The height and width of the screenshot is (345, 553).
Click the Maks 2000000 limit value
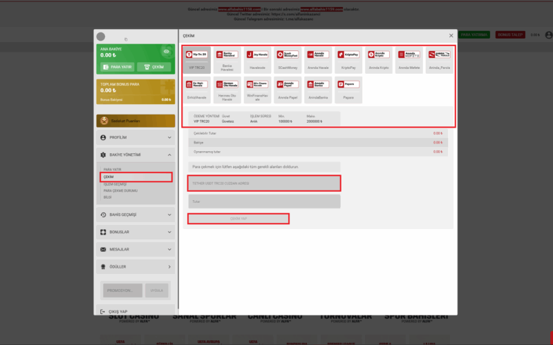click(x=315, y=121)
